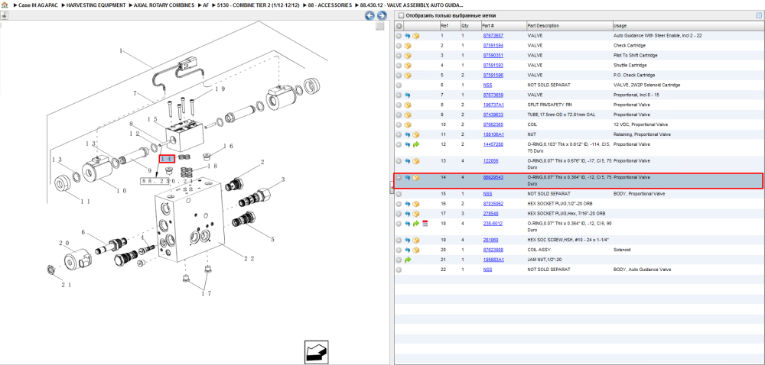Open AF breadcrumb item
This screenshot has width=765, height=365.
206,5
